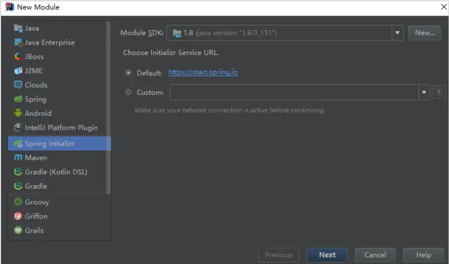Screen dimensions: 449x264
Task: Click the Spring leaf icon
Action: (18, 99)
